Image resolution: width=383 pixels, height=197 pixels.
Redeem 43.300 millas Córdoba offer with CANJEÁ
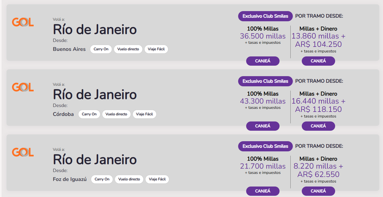pyautogui.click(x=263, y=126)
